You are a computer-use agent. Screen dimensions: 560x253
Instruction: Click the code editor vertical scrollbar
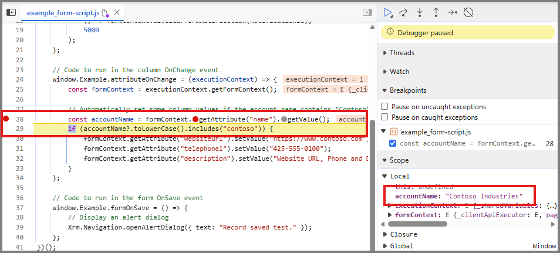372,184
